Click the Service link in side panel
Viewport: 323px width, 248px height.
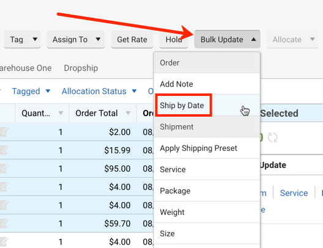294,193
